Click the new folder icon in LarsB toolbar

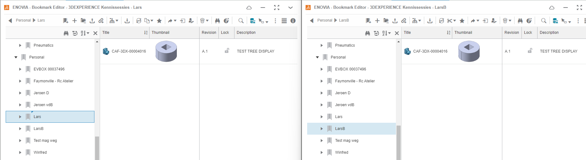click(386, 21)
